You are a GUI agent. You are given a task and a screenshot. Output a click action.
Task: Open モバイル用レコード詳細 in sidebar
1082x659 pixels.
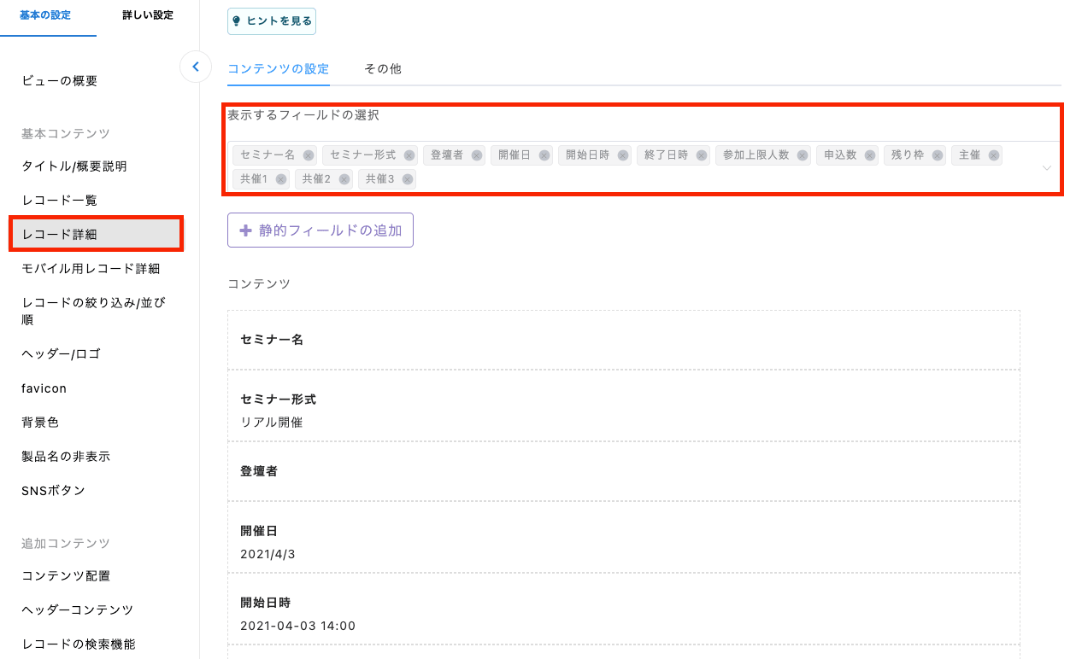[91, 269]
